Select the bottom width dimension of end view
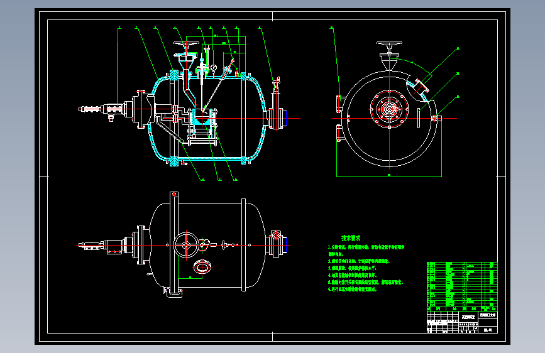 pos(389,175)
